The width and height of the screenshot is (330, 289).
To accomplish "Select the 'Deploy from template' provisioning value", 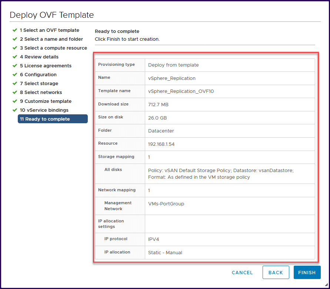I will pos(173,65).
